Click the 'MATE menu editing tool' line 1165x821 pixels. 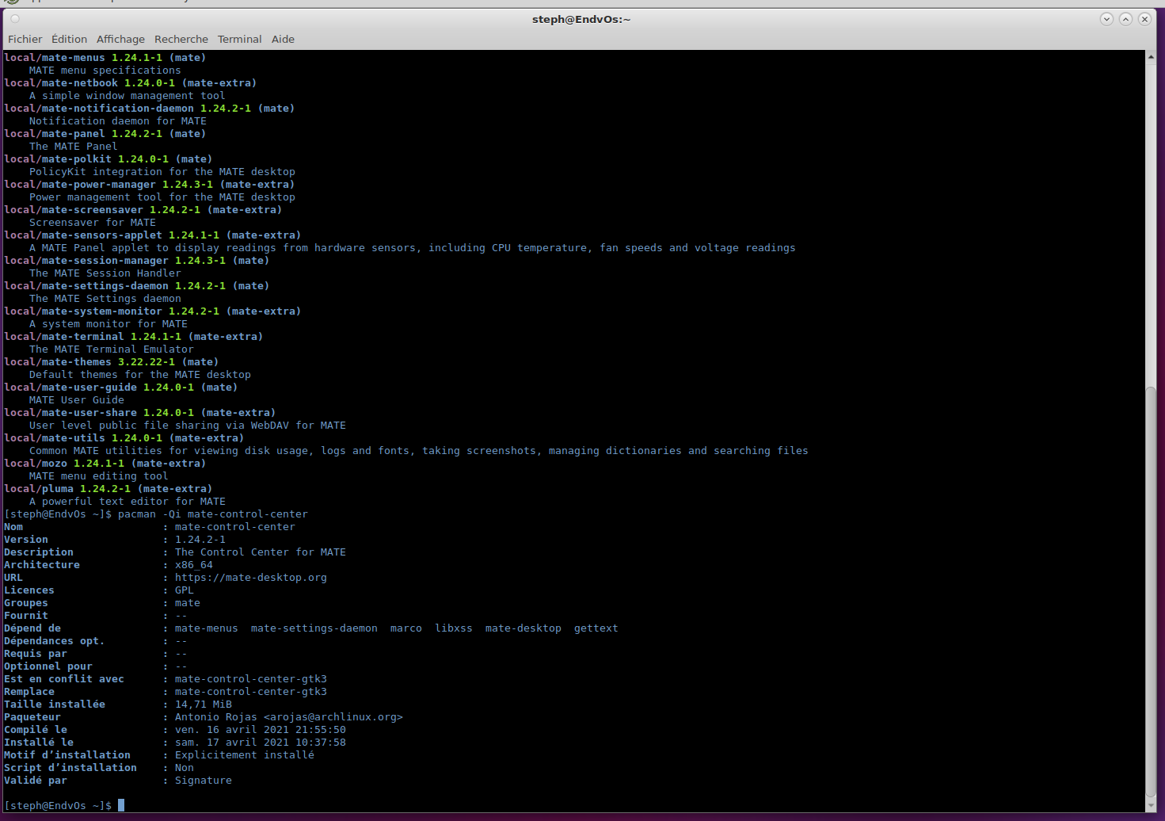[x=99, y=476]
